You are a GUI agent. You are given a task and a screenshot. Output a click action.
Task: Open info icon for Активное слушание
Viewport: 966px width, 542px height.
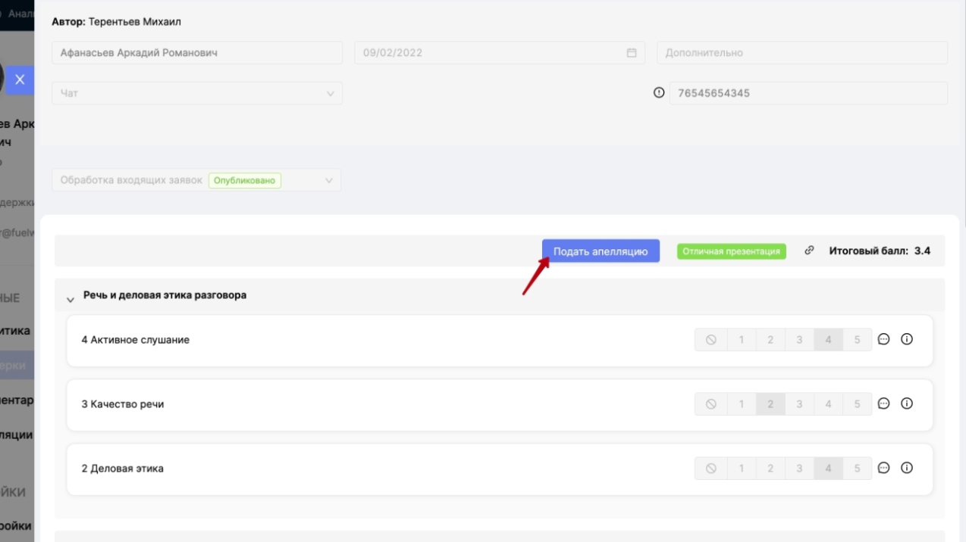[906, 340]
